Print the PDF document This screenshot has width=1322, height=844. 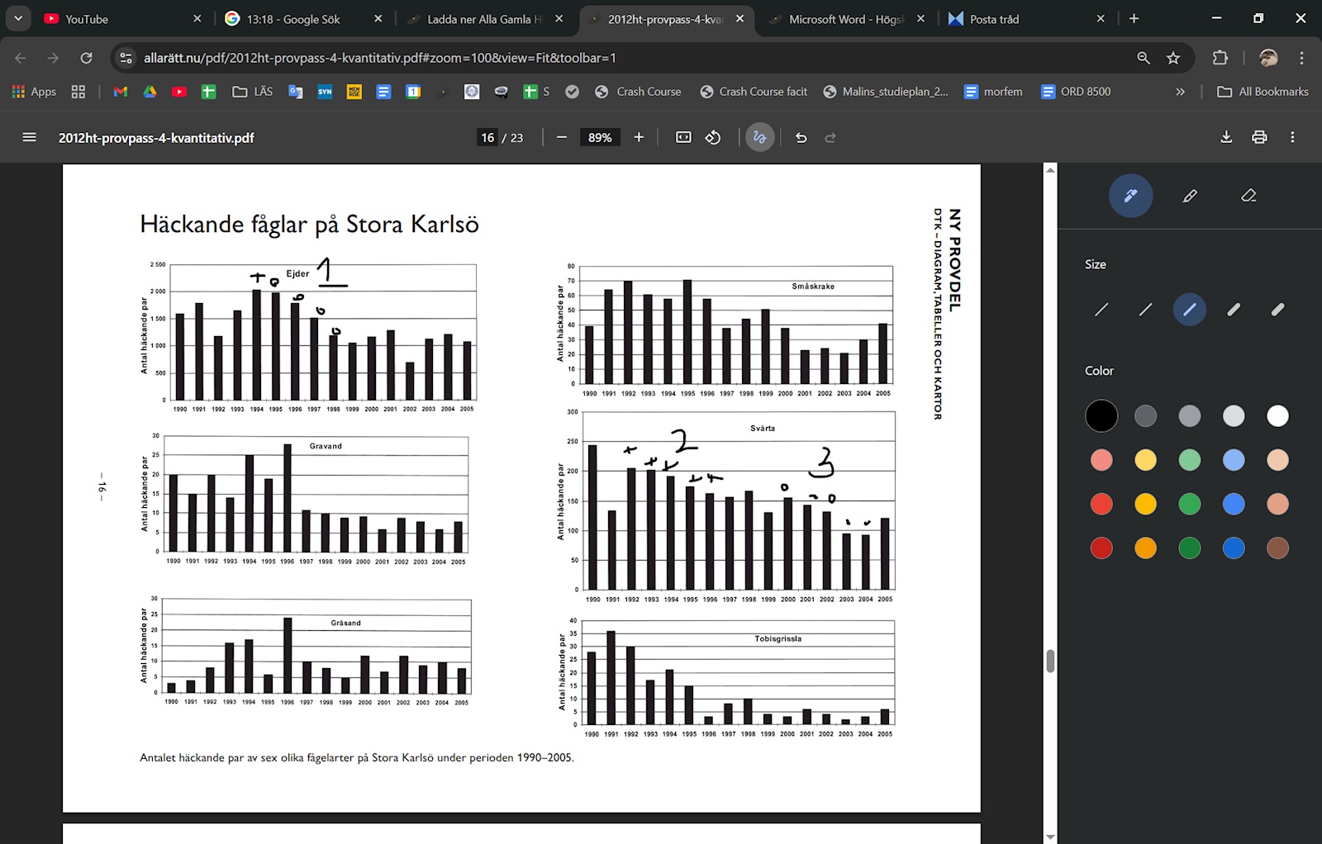click(1259, 137)
